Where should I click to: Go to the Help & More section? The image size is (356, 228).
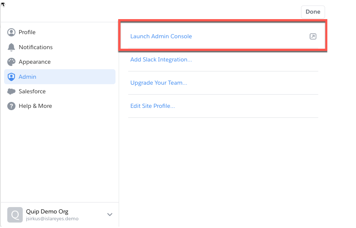tap(35, 106)
